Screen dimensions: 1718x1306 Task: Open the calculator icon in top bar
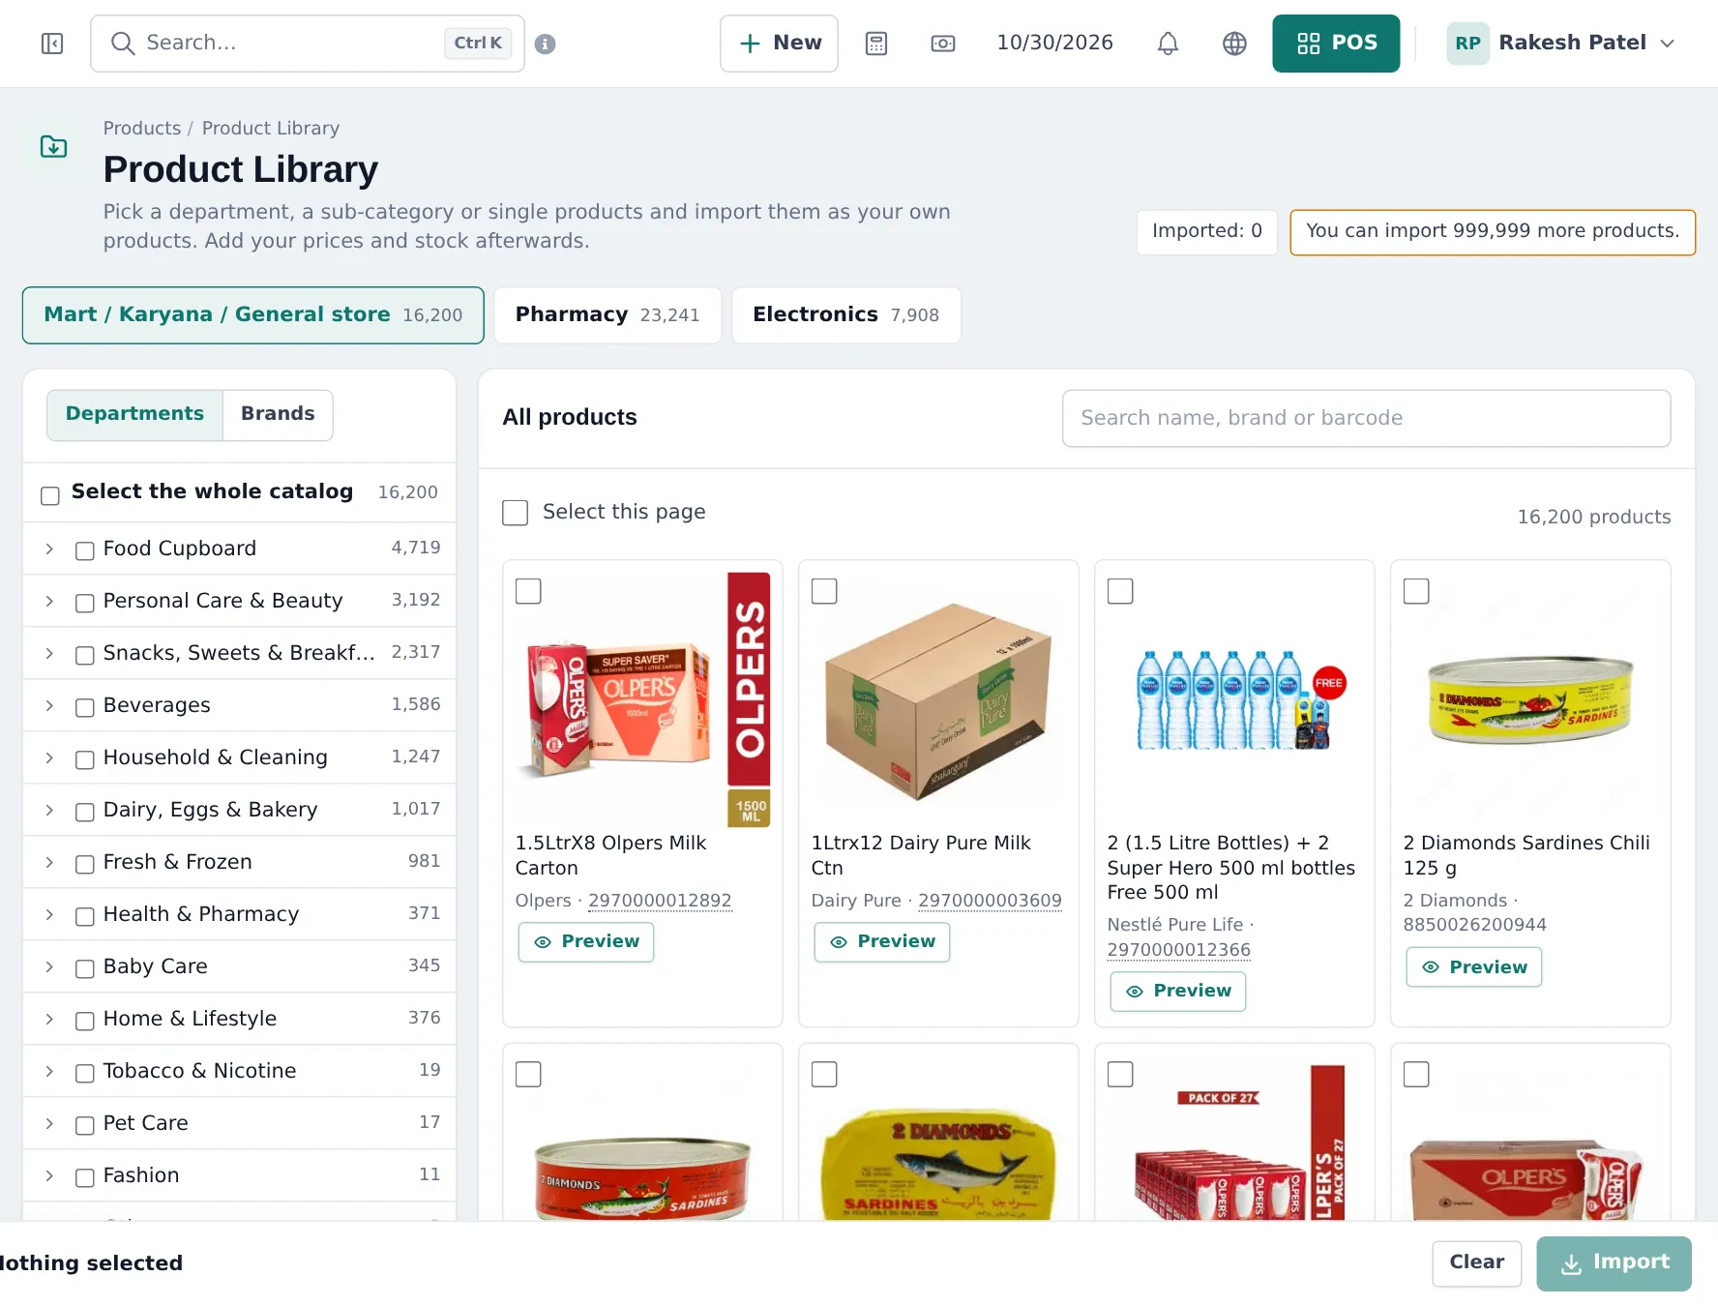876,44
